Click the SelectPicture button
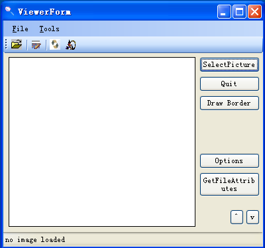265x248 pixels. tap(229, 65)
